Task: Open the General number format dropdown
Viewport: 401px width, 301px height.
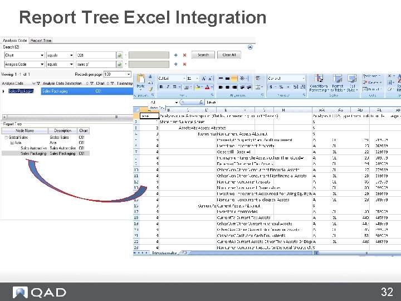Action: pos(304,79)
